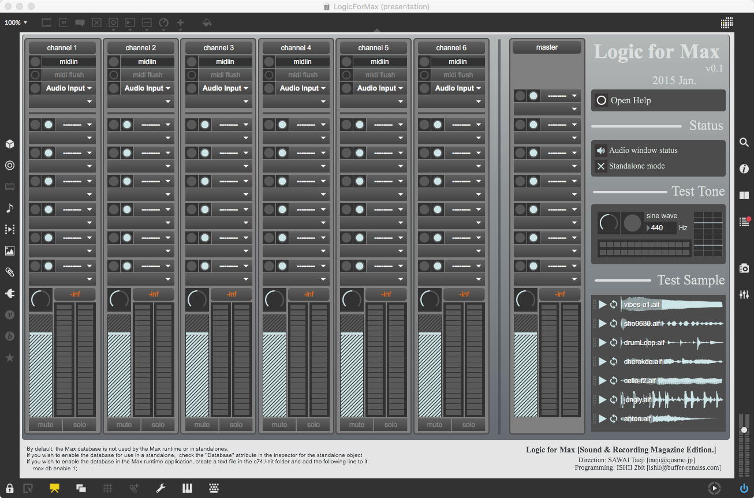754x498 pixels.
Task: Select the channel 3 header tab
Action: (x=219, y=47)
